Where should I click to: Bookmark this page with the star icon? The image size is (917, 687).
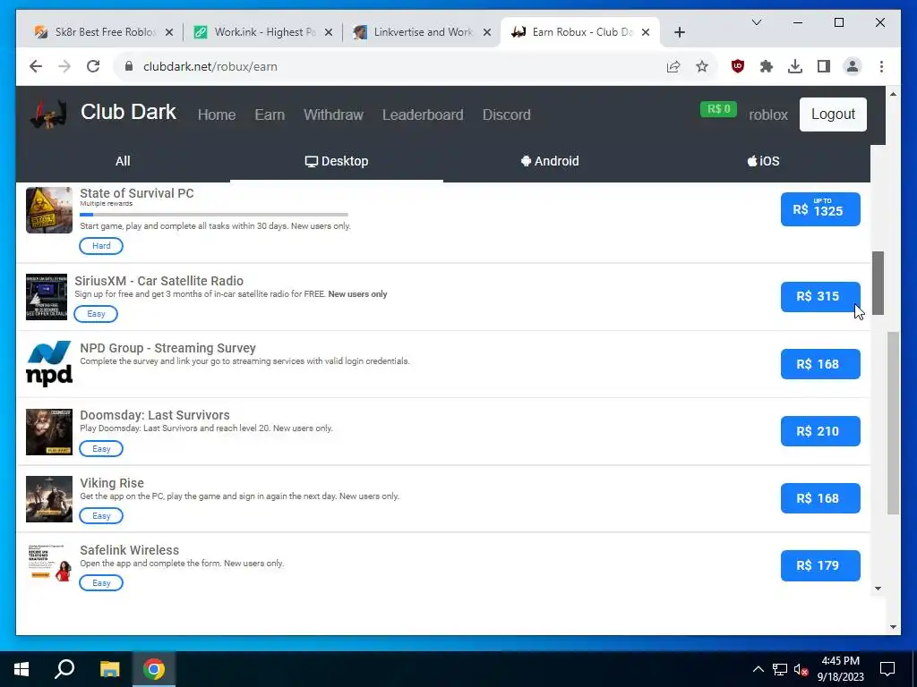(x=702, y=66)
